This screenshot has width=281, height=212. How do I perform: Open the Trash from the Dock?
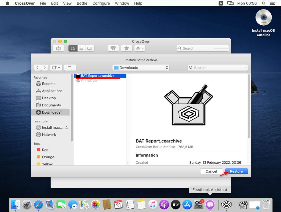[x=266, y=205]
